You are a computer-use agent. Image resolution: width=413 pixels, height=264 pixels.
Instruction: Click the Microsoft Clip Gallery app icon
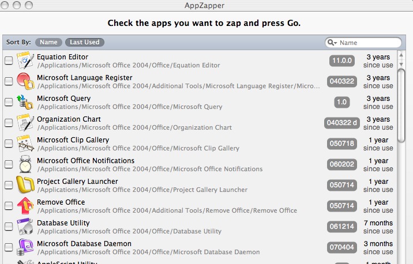(25, 144)
